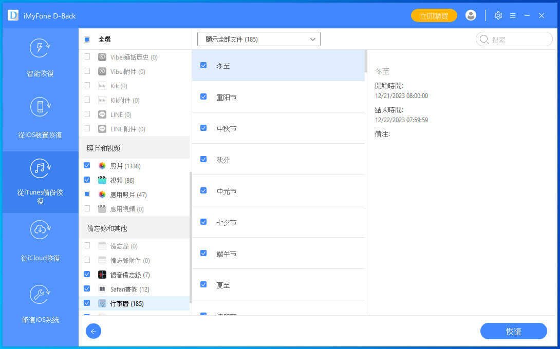
Task: Expand the Show all files (顯示全部文件) dropdown
Action: [258, 39]
